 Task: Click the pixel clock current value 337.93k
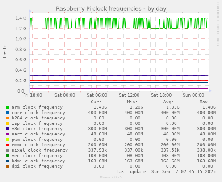click(97, 150)
